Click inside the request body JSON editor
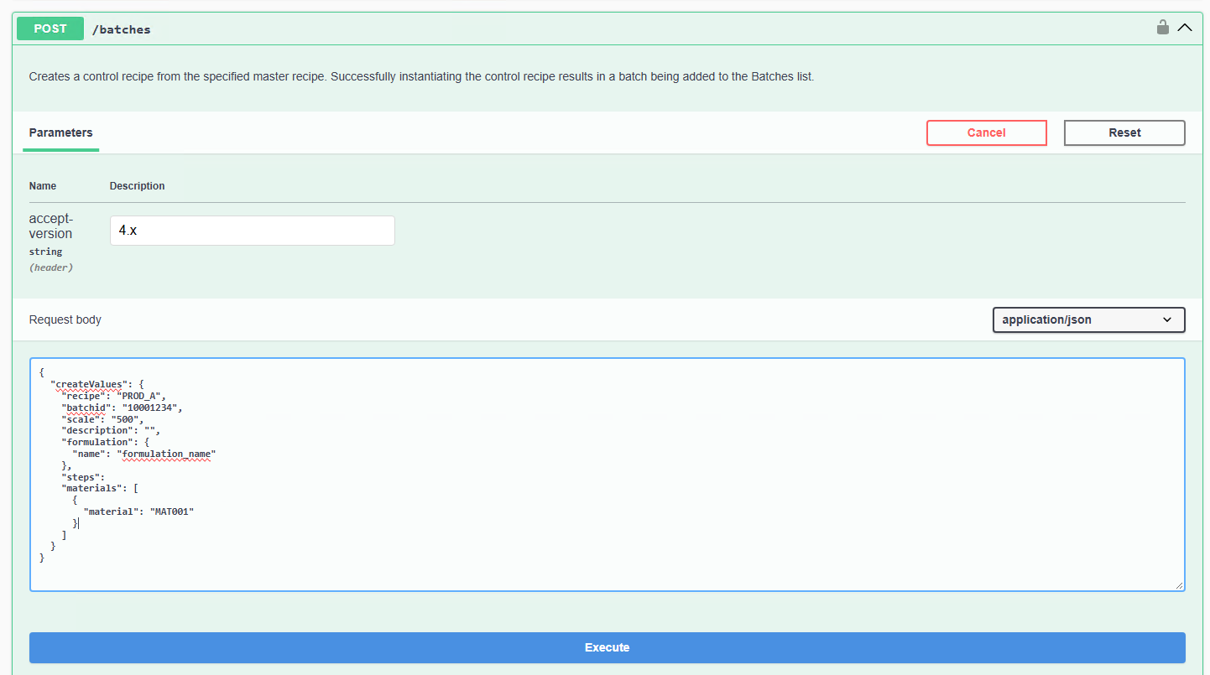This screenshot has width=1210, height=675. coord(607,475)
